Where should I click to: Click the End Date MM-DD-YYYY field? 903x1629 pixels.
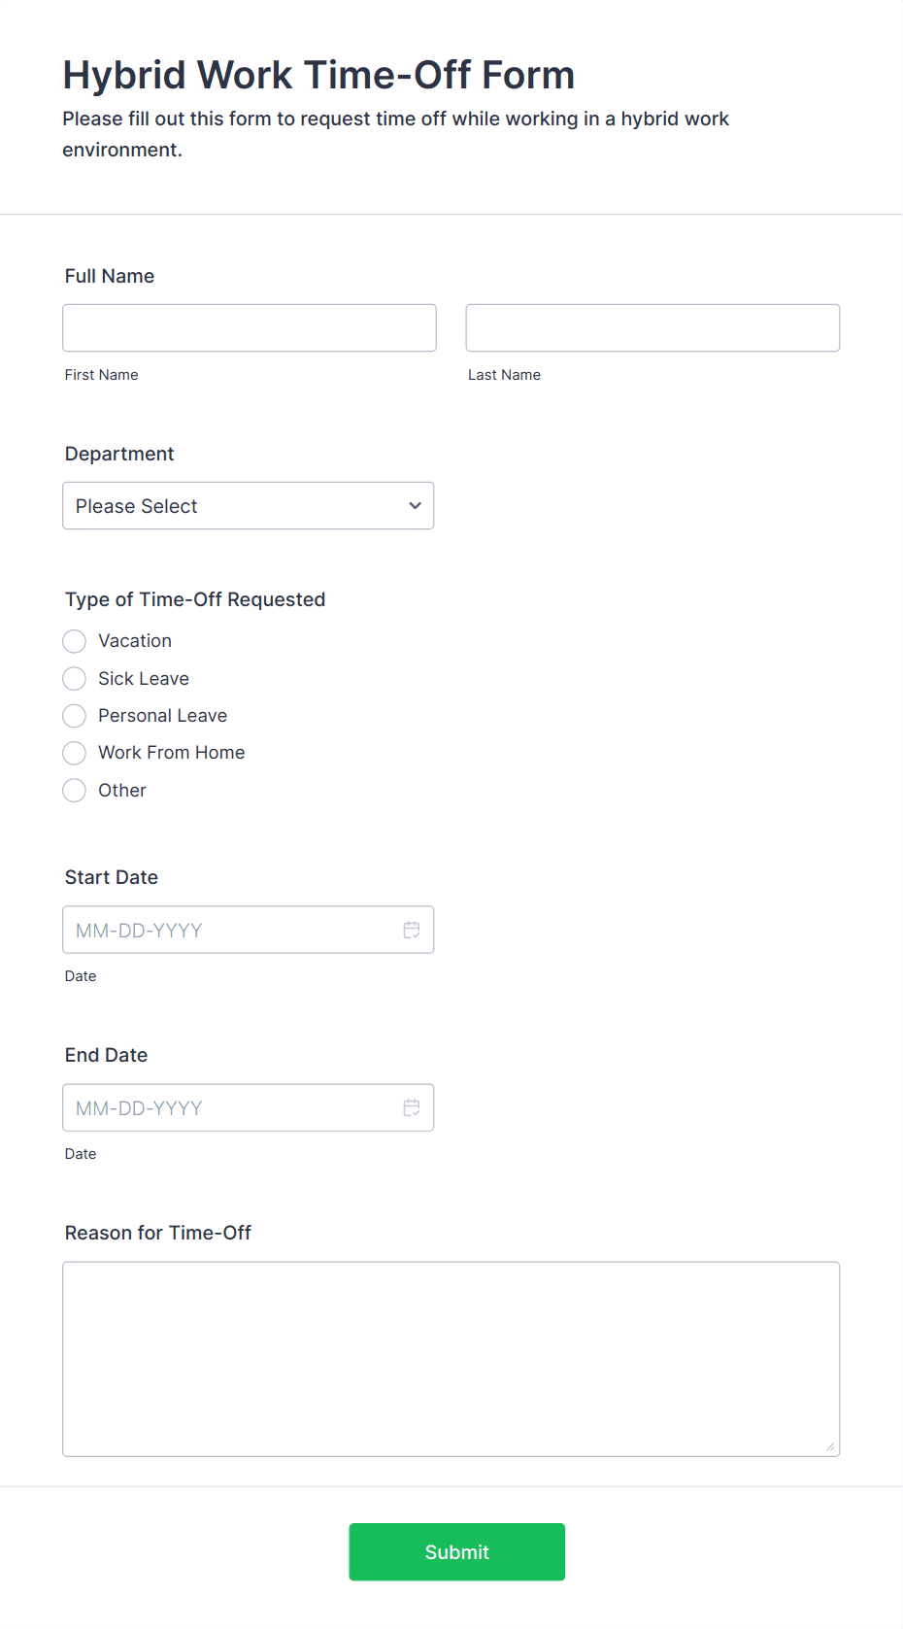point(223,1107)
